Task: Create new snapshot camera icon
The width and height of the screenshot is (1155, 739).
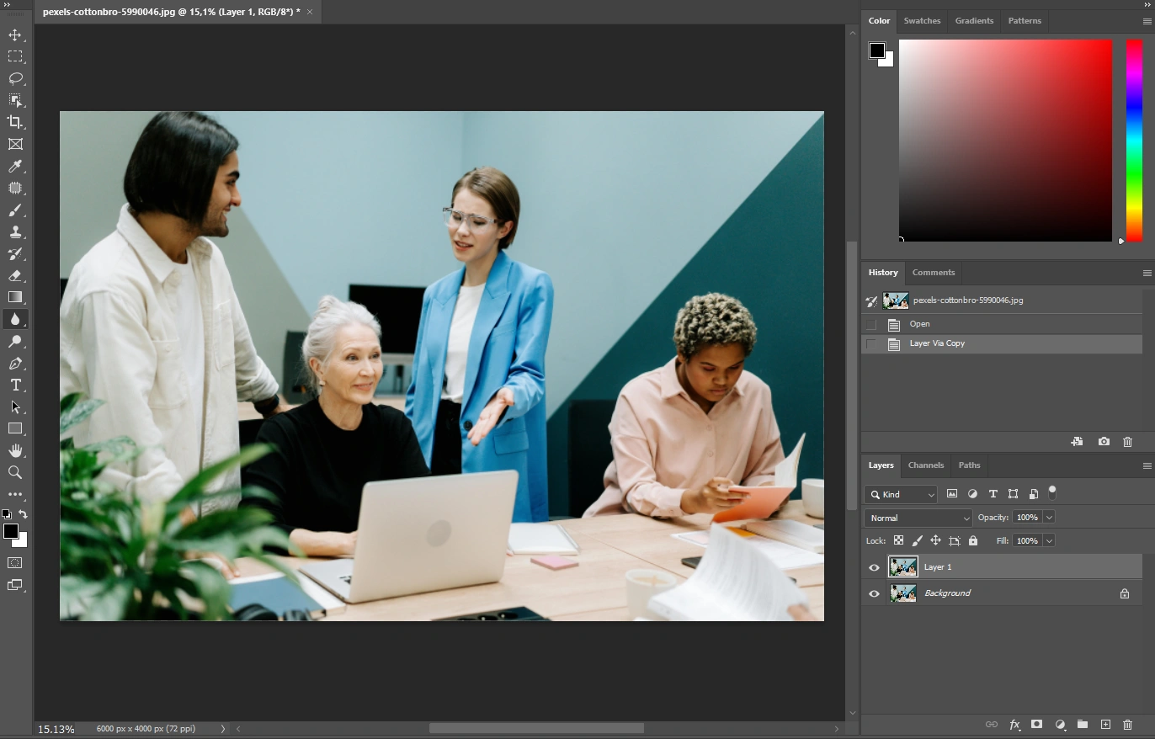Action: [1104, 441]
